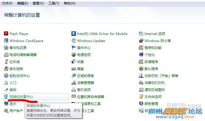Click the Internet 选项 icon
Image resolution: width=205 pixels, height=121 pixels.
coord(141,34)
